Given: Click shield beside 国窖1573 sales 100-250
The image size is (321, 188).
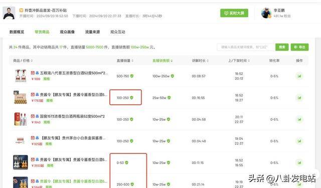Looking at the screenshot, I should tap(131, 119).
